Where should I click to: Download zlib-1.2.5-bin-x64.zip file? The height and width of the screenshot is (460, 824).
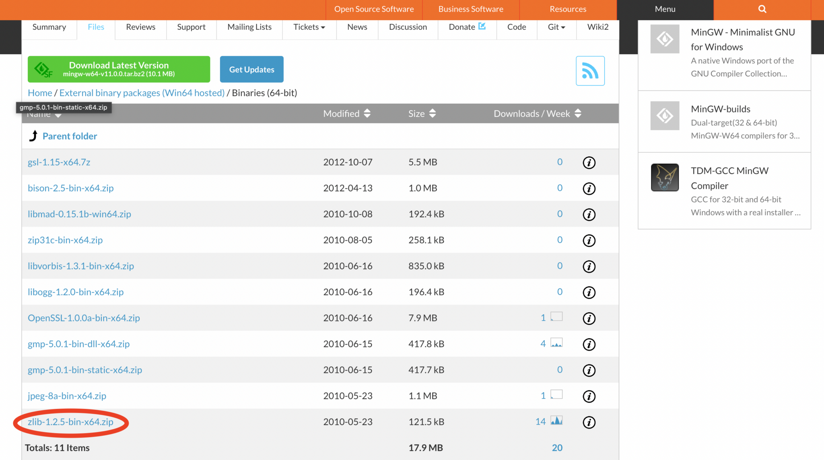coord(70,422)
